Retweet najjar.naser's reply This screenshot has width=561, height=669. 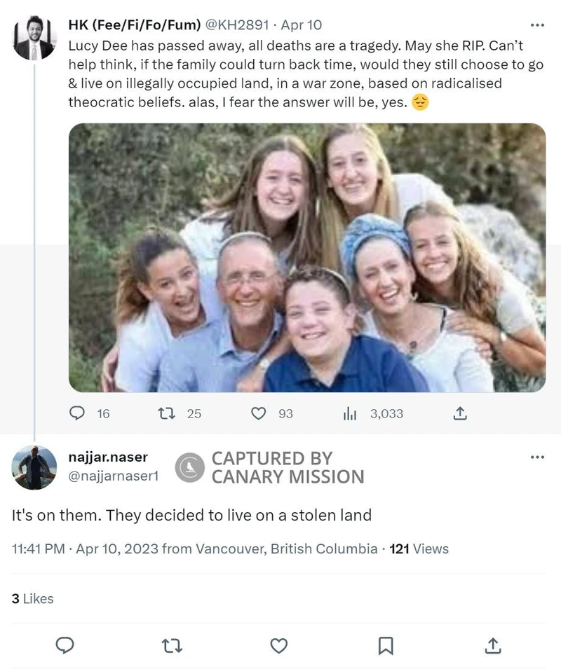[172, 645]
